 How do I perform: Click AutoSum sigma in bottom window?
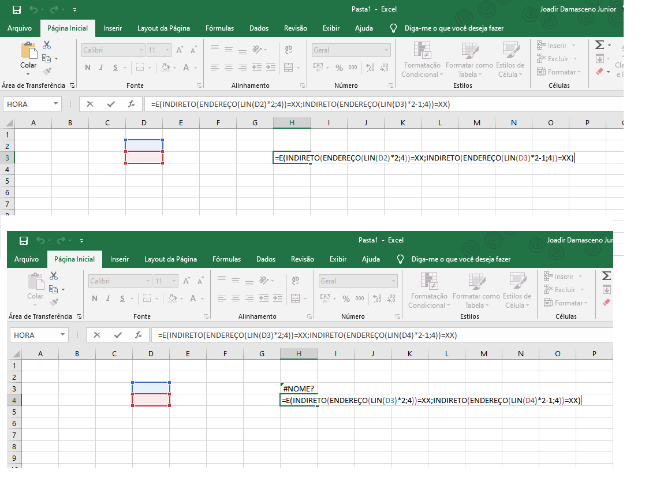607,275
